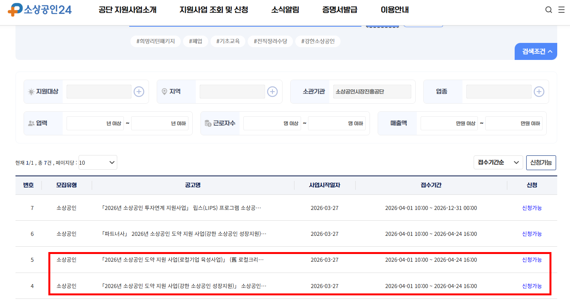Open 소식알림 menu
Image resolution: width=570 pixels, height=300 pixels.
pyautogui.click(x=285, y=10)
